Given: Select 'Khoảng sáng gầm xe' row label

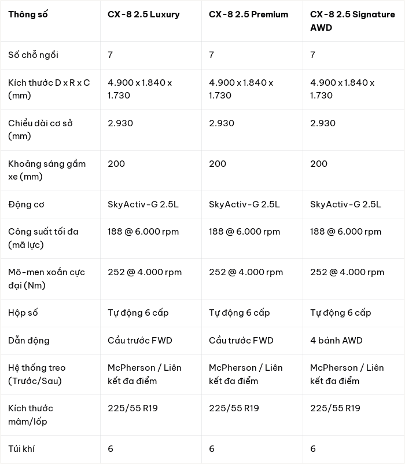Looking at the screenshot, I should click(x=47, y=170).
